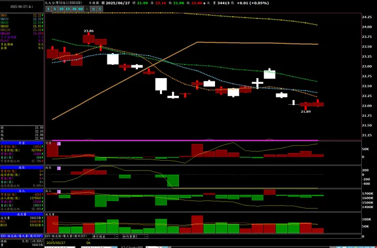This screenshot has width=377, height=248.
Task: Select the KEN indicator label highlighted in blue
Action: (x=22, y=236)
